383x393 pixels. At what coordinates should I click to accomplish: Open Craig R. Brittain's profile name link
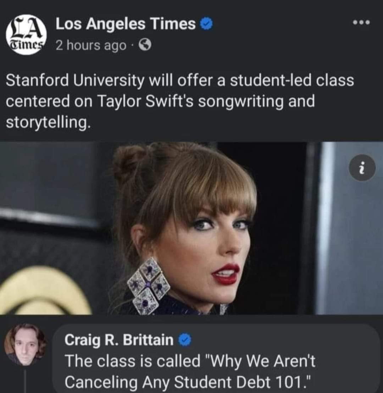point(118,340)
